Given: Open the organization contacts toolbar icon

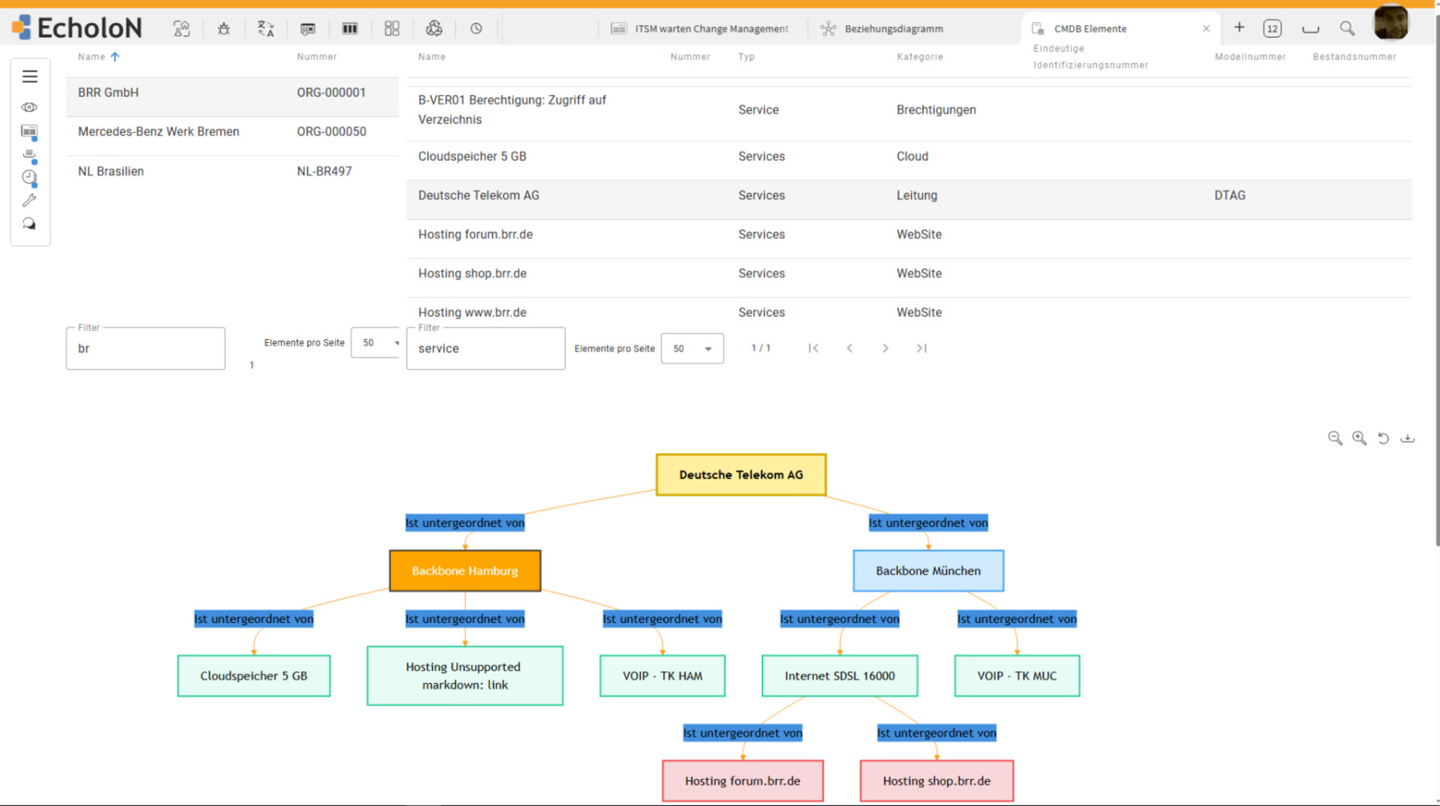Looking at the screenshot, I should tap(182, 29).
